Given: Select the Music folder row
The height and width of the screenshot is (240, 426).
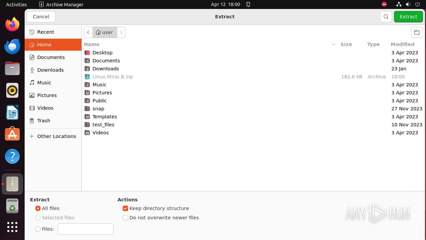Looking at the screenshot, I should 254,85.
